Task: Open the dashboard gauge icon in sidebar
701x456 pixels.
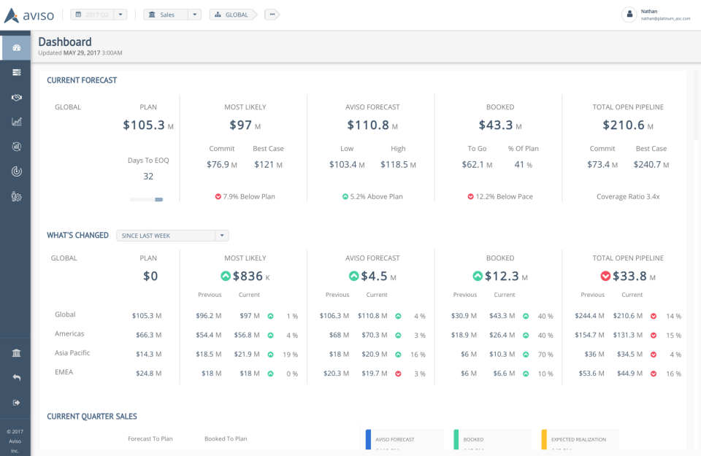Action: pos(16,48)
